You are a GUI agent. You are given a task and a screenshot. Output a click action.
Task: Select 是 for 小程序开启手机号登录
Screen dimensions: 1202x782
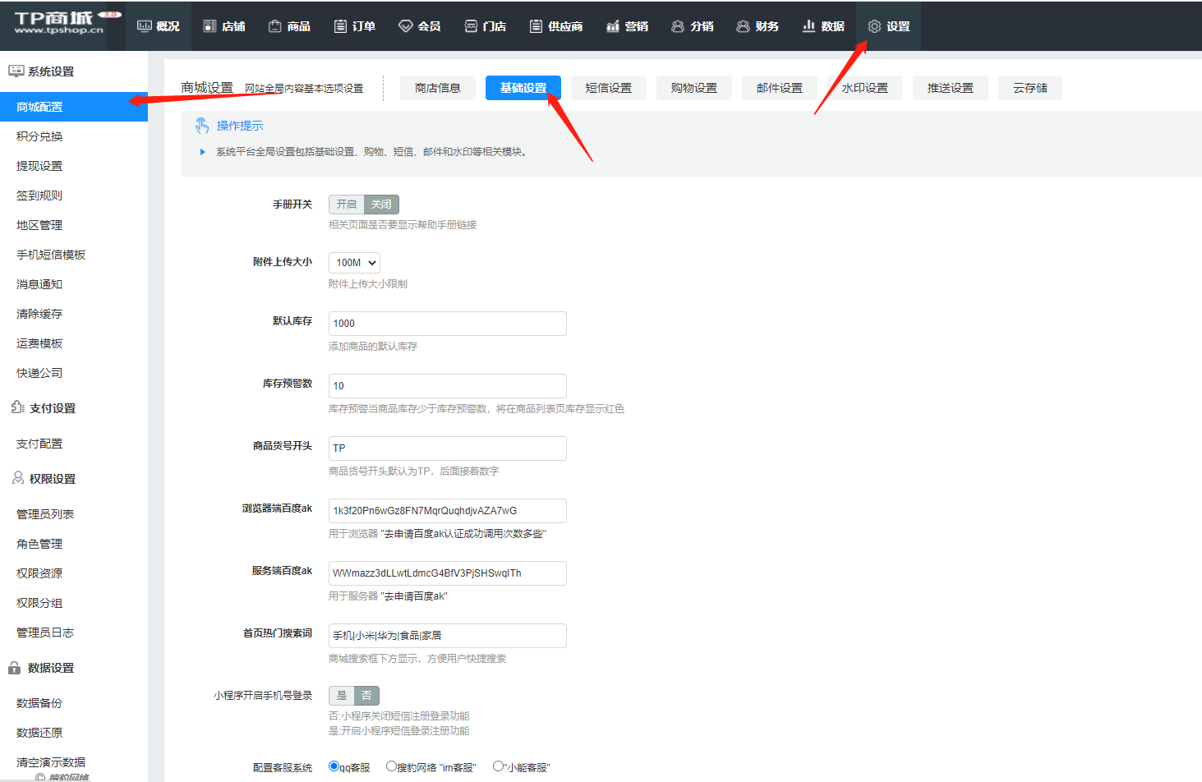pos(342,696)
